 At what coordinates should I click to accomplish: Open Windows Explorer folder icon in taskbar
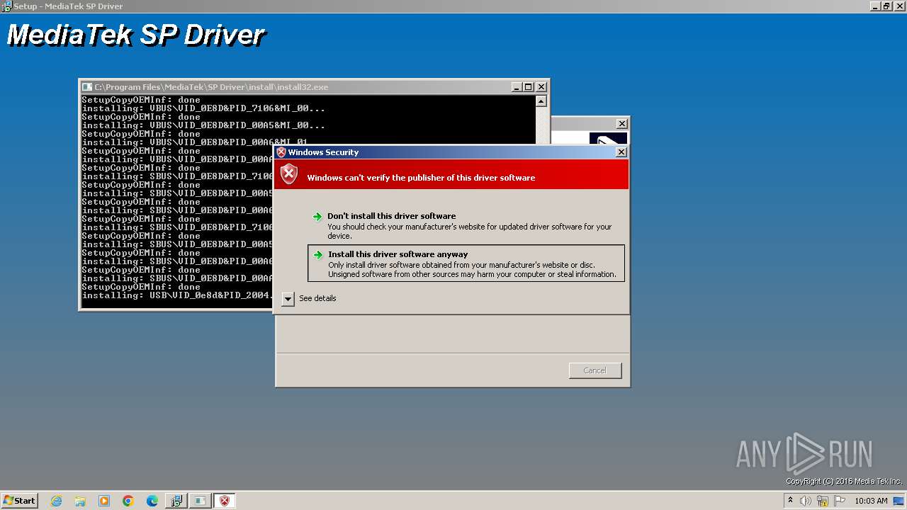[x=80, y=501]
